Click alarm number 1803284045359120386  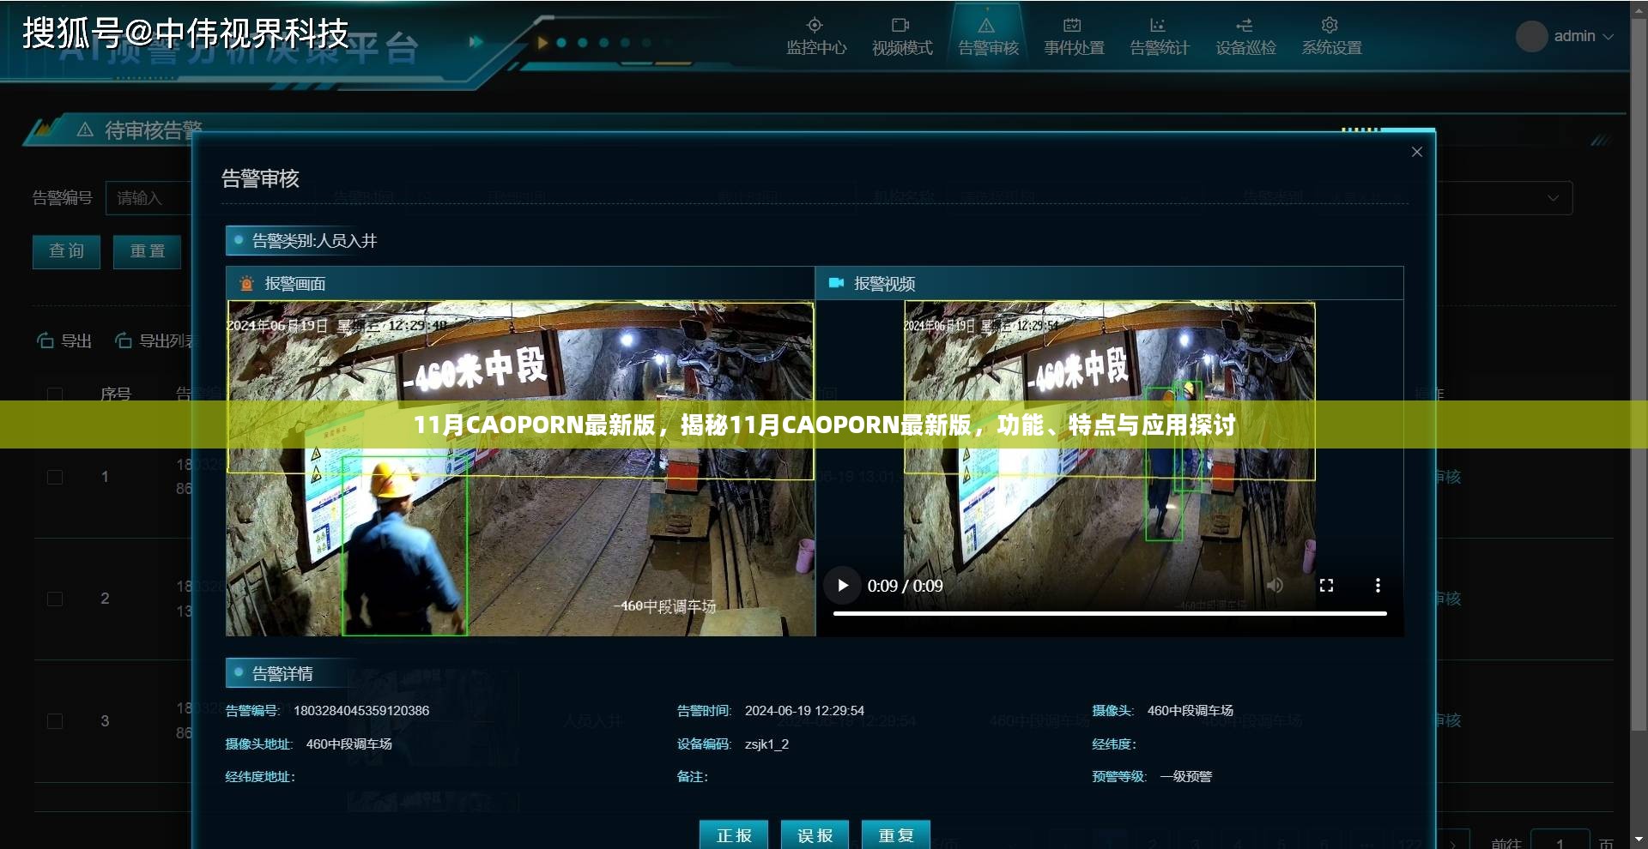click(x=361, y=711)
